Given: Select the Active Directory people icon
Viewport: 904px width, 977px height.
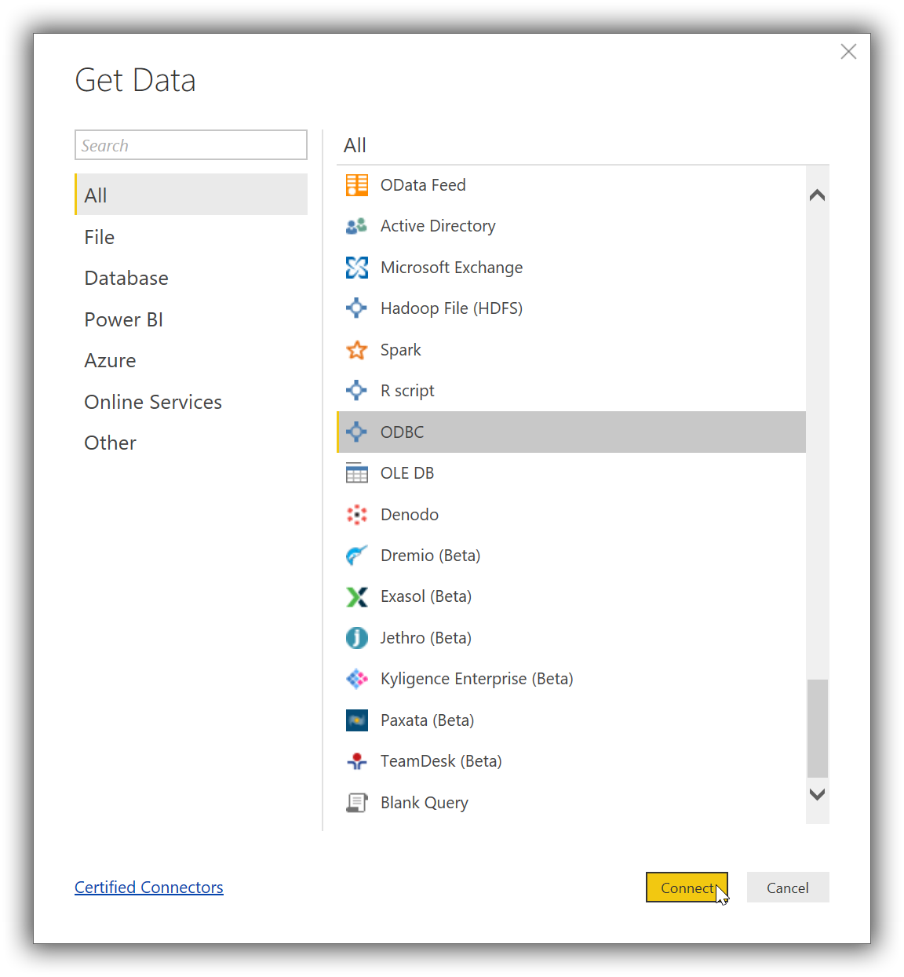Looking at the screenshot, I should click(x=357, y=226).
